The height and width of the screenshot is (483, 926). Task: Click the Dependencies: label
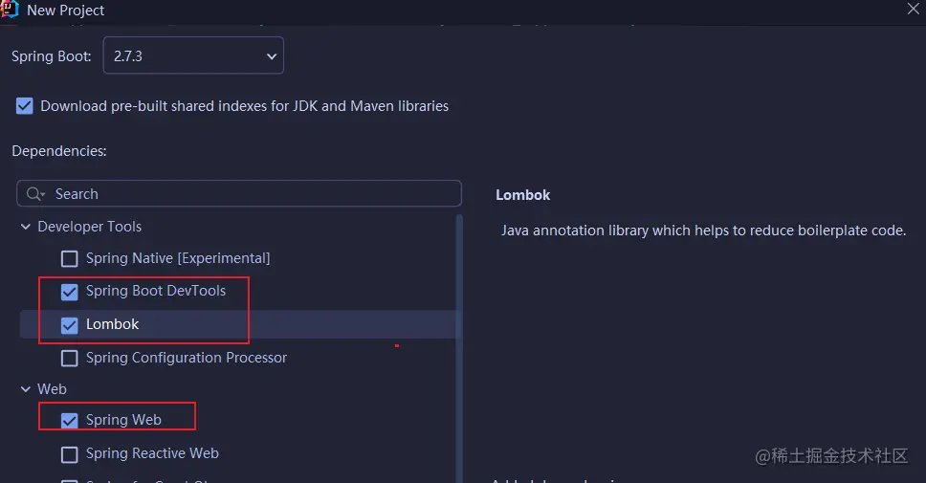click(59, 151)
